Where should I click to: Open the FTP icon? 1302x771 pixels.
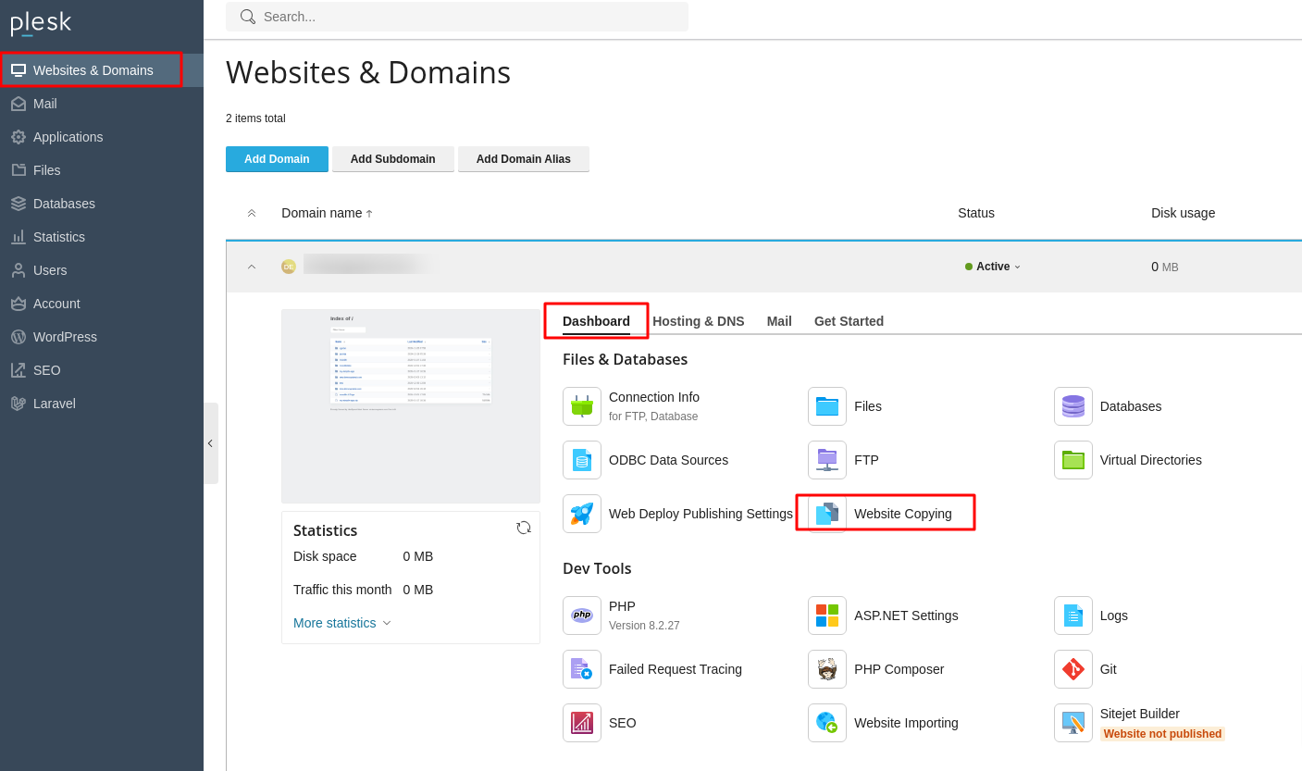827,460
